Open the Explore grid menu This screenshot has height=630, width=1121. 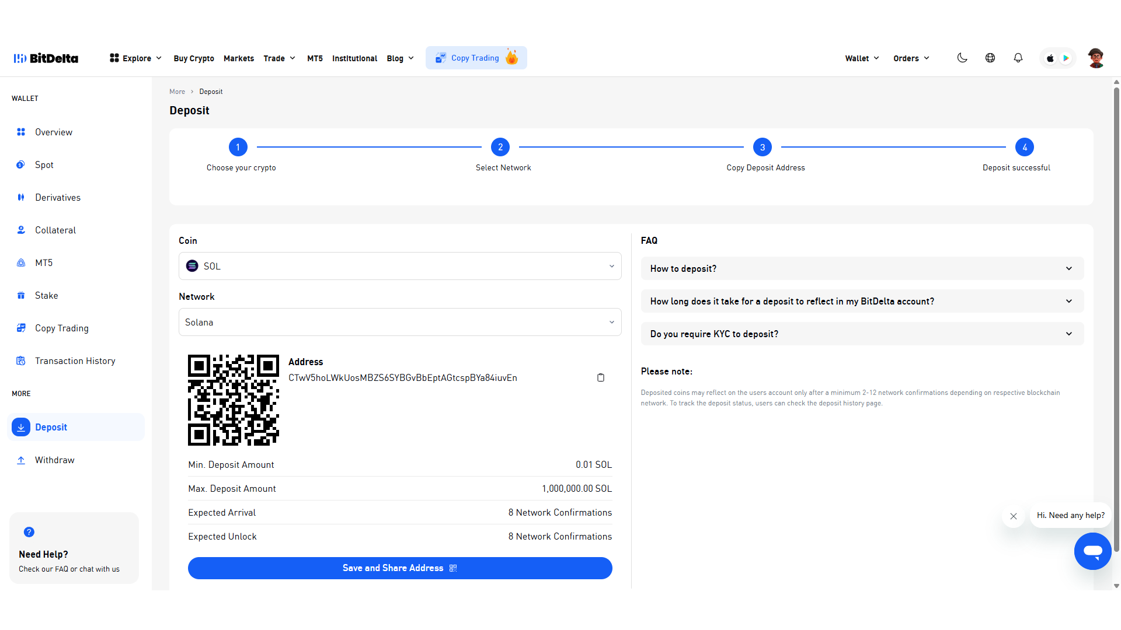tap(135, 58)
